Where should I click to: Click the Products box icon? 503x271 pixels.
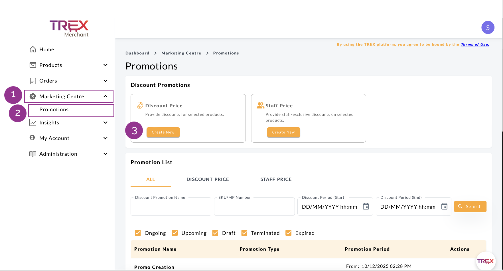(33, 65)
